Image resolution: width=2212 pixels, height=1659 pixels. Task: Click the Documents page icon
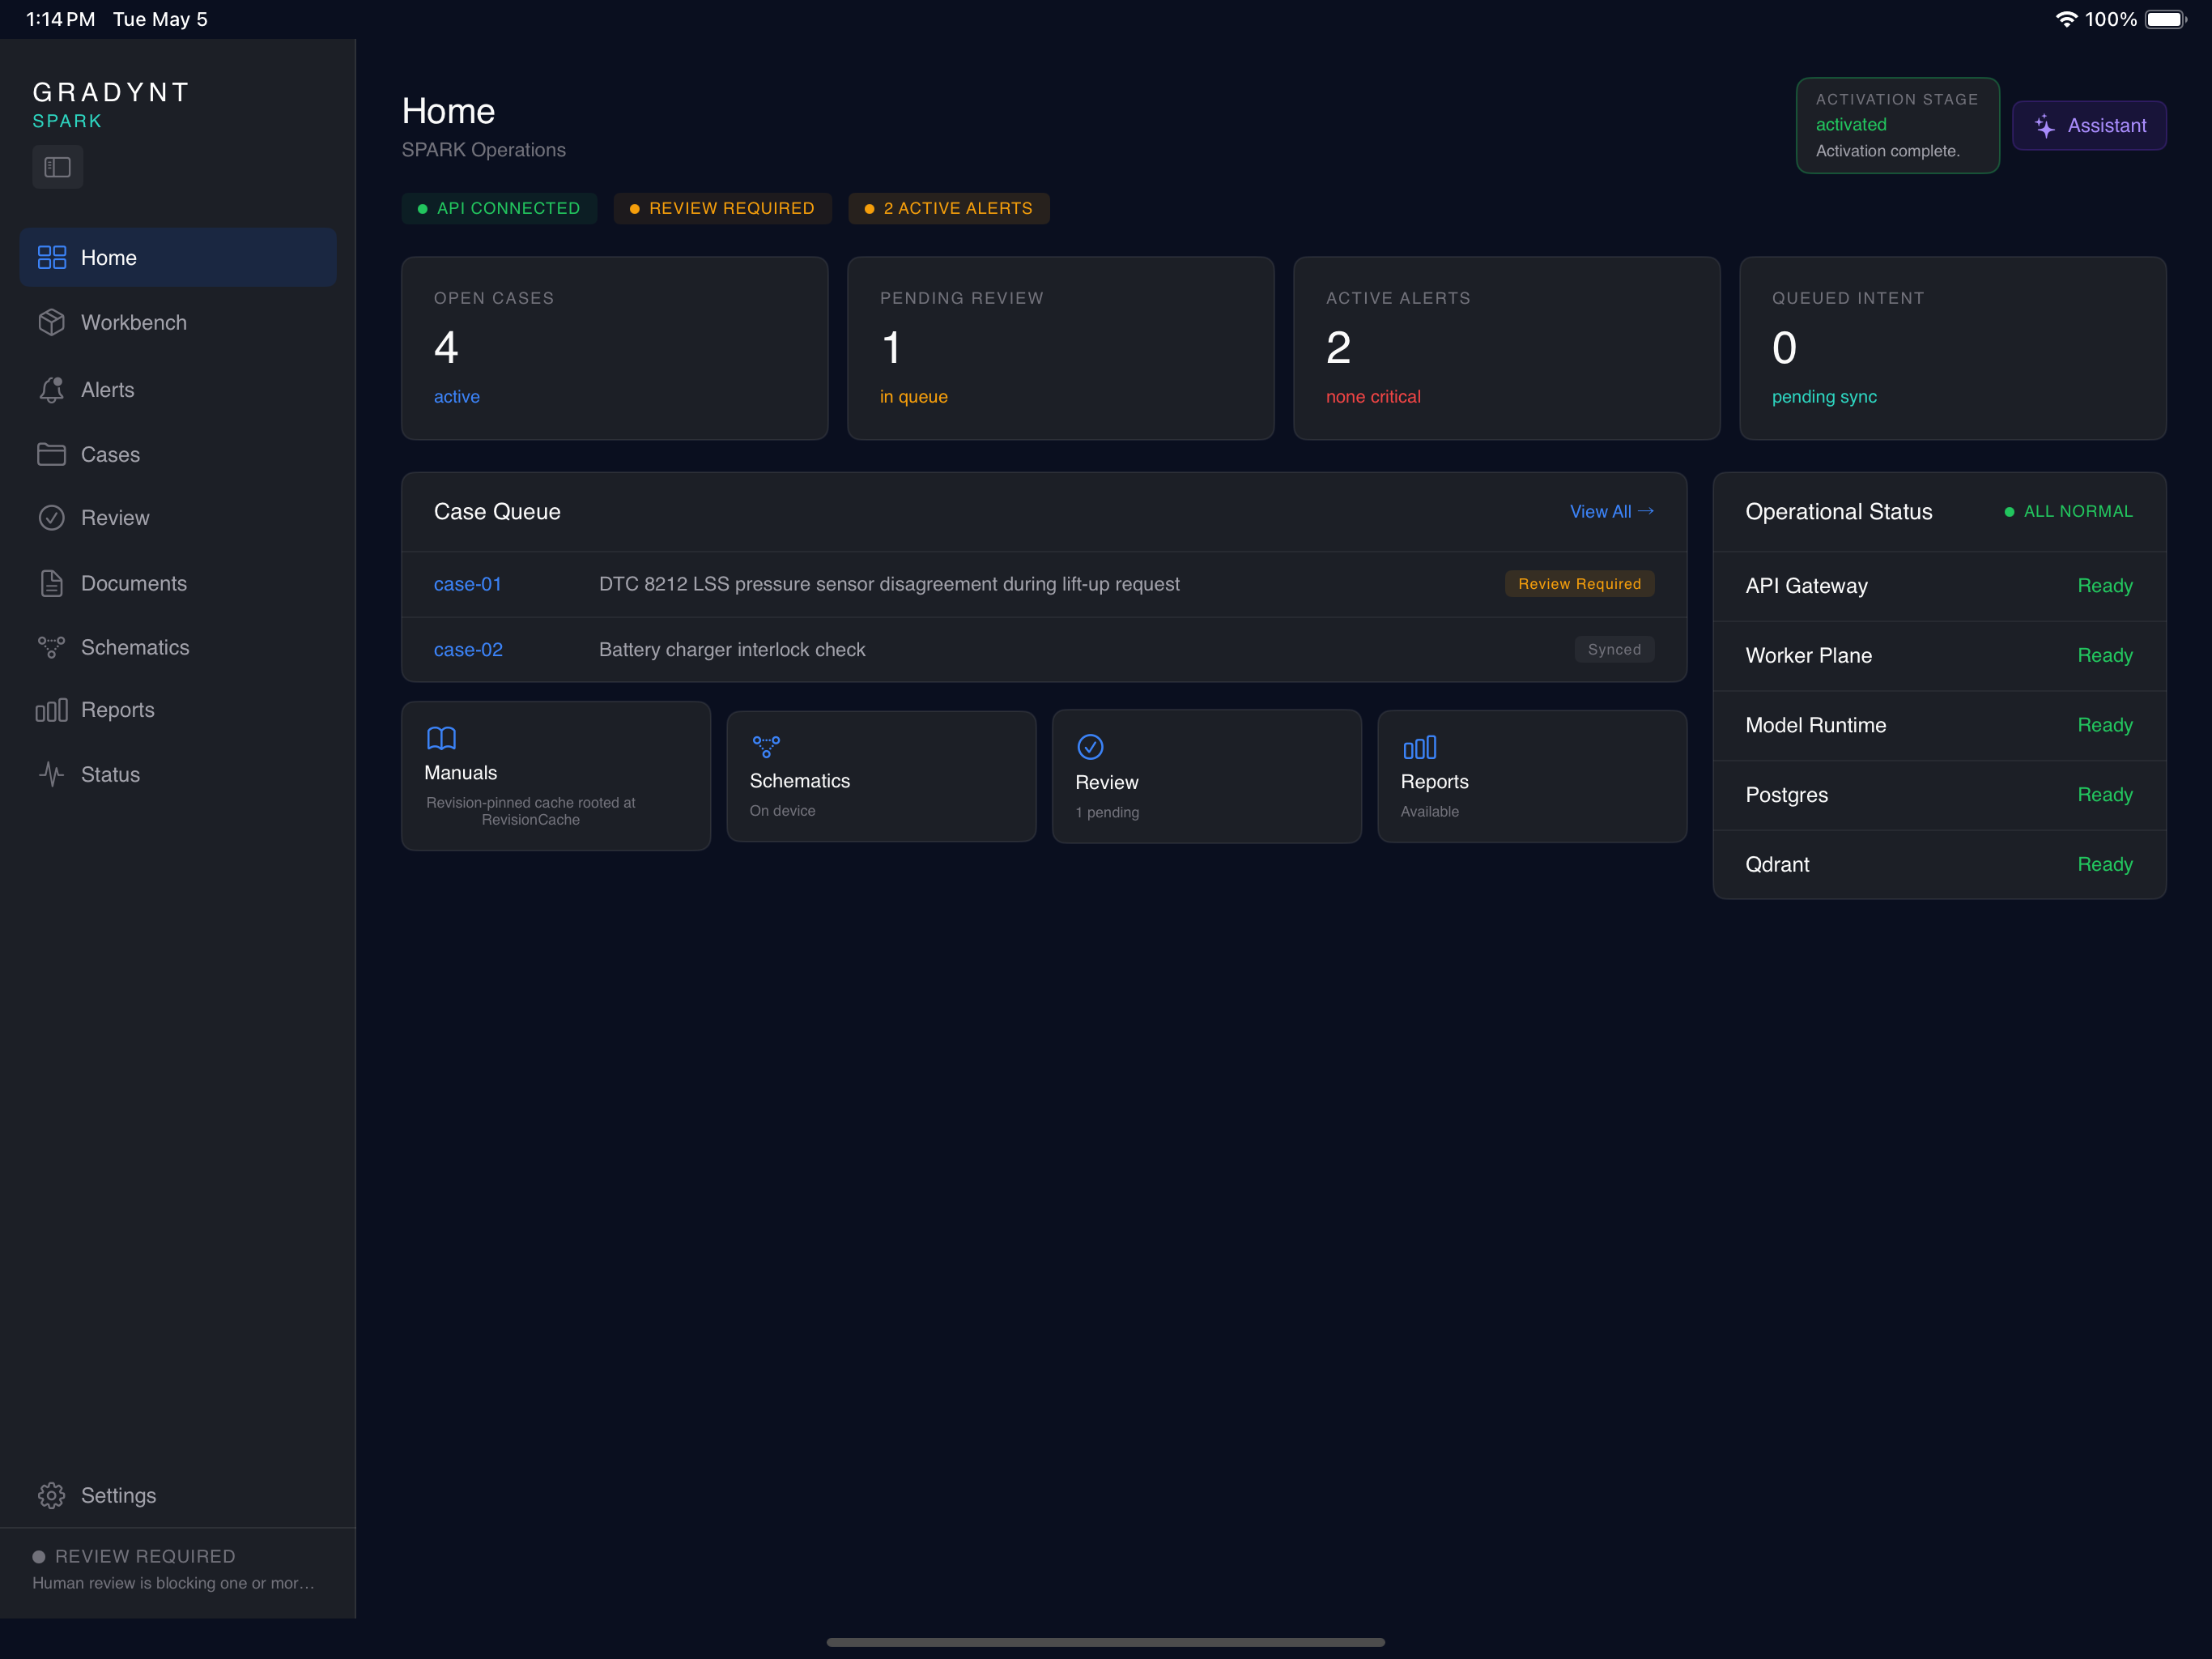(51, 583)
